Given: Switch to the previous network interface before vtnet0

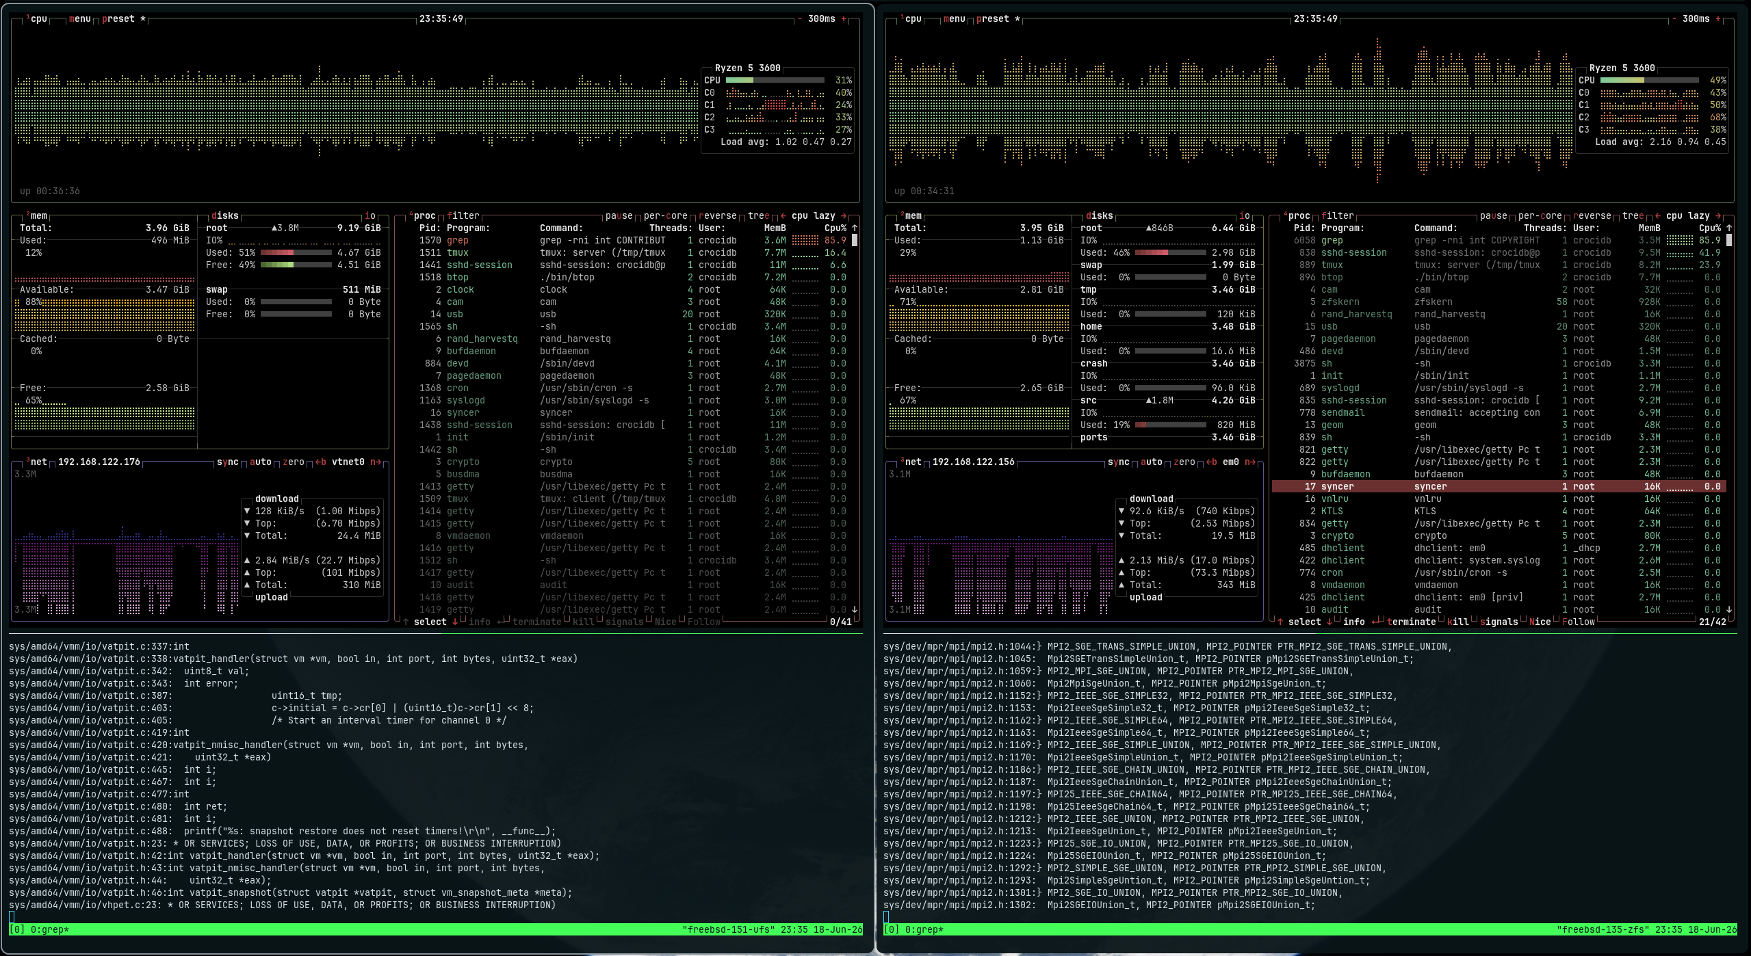Looking at the screenshot, I should 320,462.
